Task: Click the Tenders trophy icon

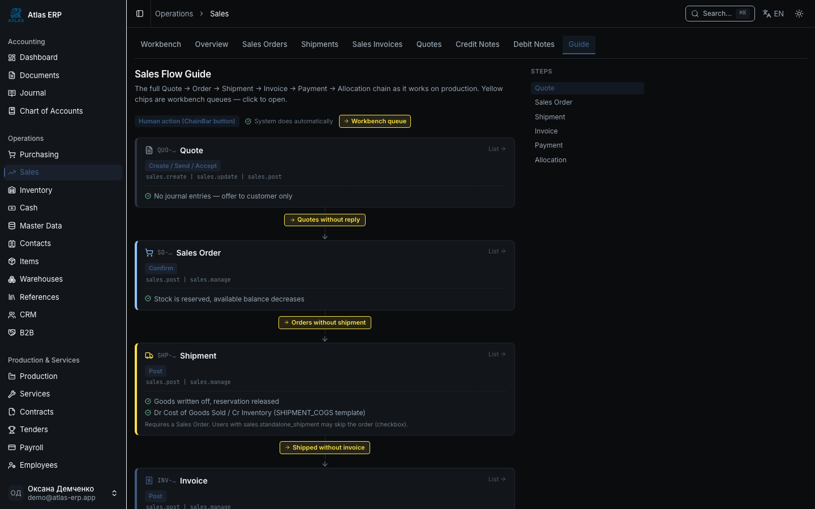Action: tap(12, 429)
